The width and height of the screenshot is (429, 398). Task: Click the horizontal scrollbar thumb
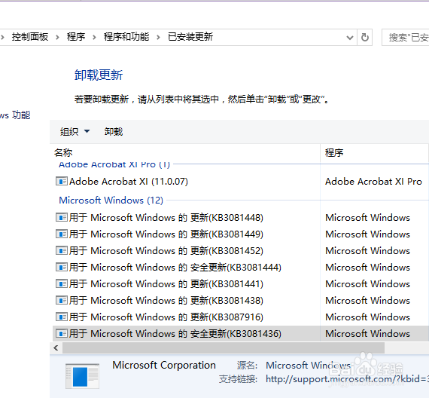coord(224,348)
